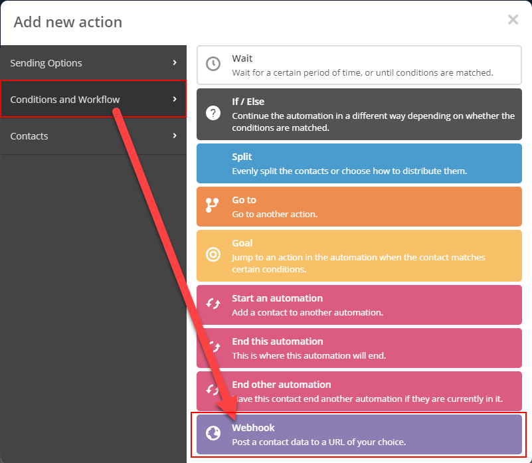Choose the Webhook action
The height and width of the screenshot is (463, 532).
pos(359,434)
